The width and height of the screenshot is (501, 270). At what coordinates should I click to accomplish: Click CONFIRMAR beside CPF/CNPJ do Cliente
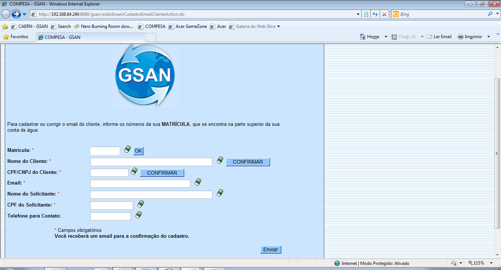point(162,173)
